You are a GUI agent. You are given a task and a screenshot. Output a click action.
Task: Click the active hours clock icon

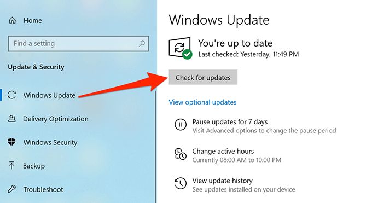click(181, 154)
